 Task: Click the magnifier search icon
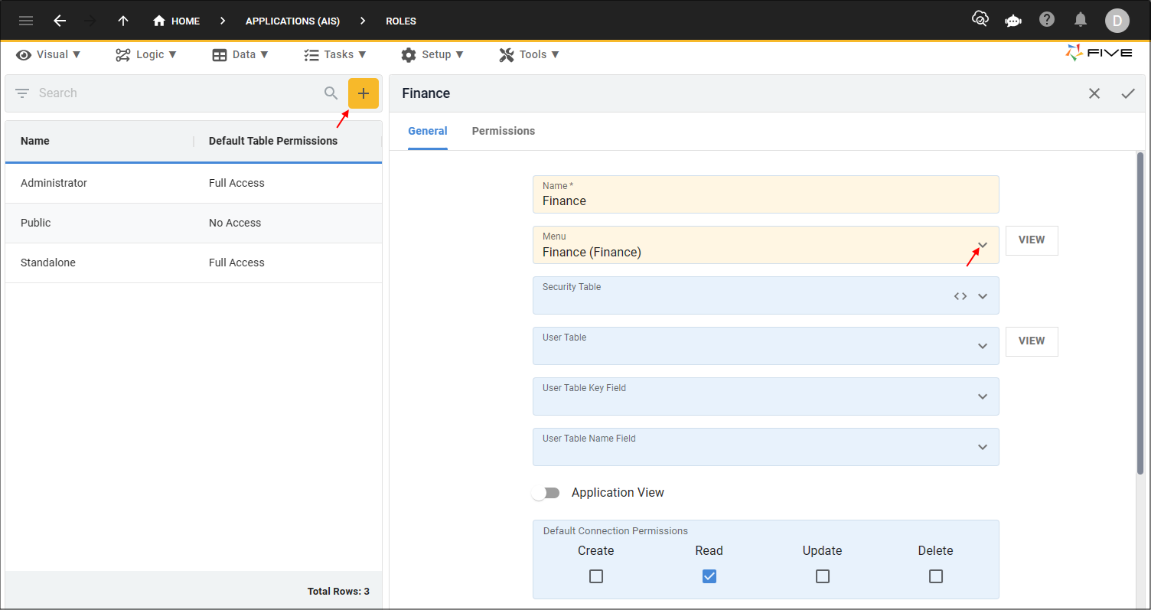331,93
